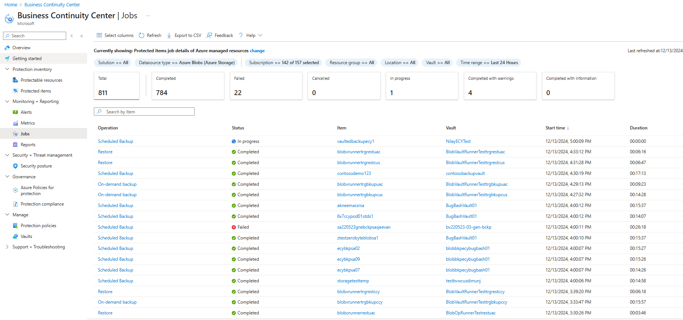Click the Business Continuity Center logo icon
Viewport: 683px width, 320px height.
pos(9,18)
